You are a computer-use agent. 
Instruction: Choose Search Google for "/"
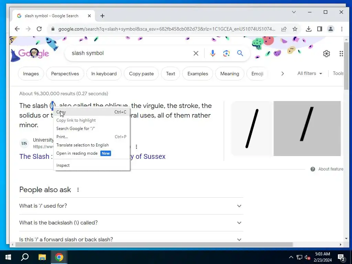point(91,129)
